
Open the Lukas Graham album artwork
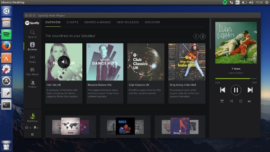point(236,43)
